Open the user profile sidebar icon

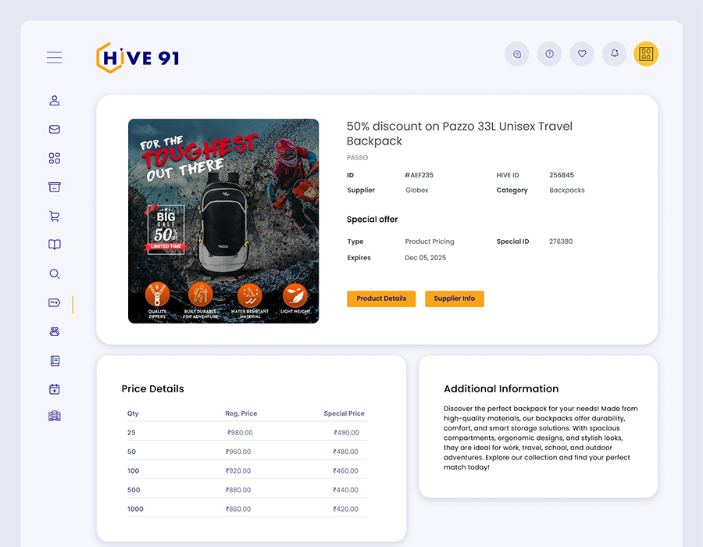[x=54, y=101]
